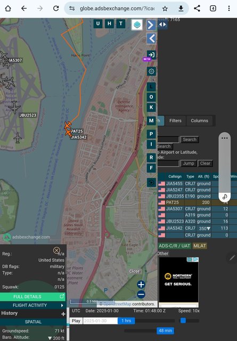
Task: Toggle the T map button
Action: pos(121,23)
